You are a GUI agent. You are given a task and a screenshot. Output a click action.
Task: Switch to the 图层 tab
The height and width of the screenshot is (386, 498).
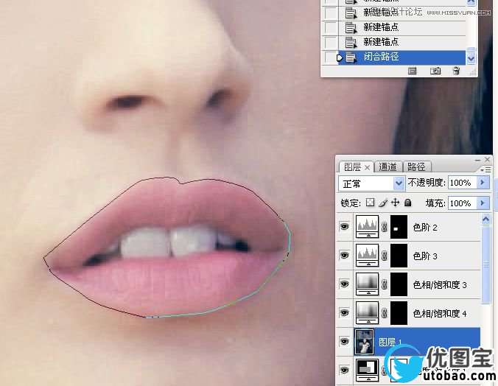click(x=352, y=166)
